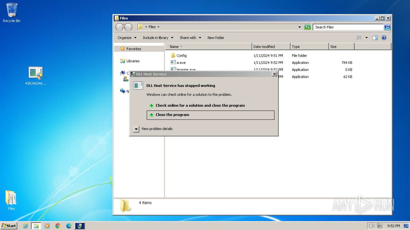Screen dimensions: 410x230
Task: Open Explorer help question mark icon
Action: 384,38
